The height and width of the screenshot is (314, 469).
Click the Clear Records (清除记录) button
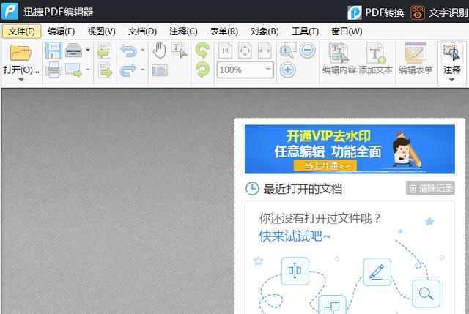coord(430,188)
